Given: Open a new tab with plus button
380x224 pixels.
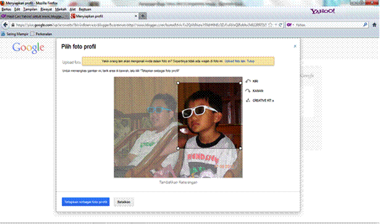Looking at the screenshot, I should click(x=143, y=16).
